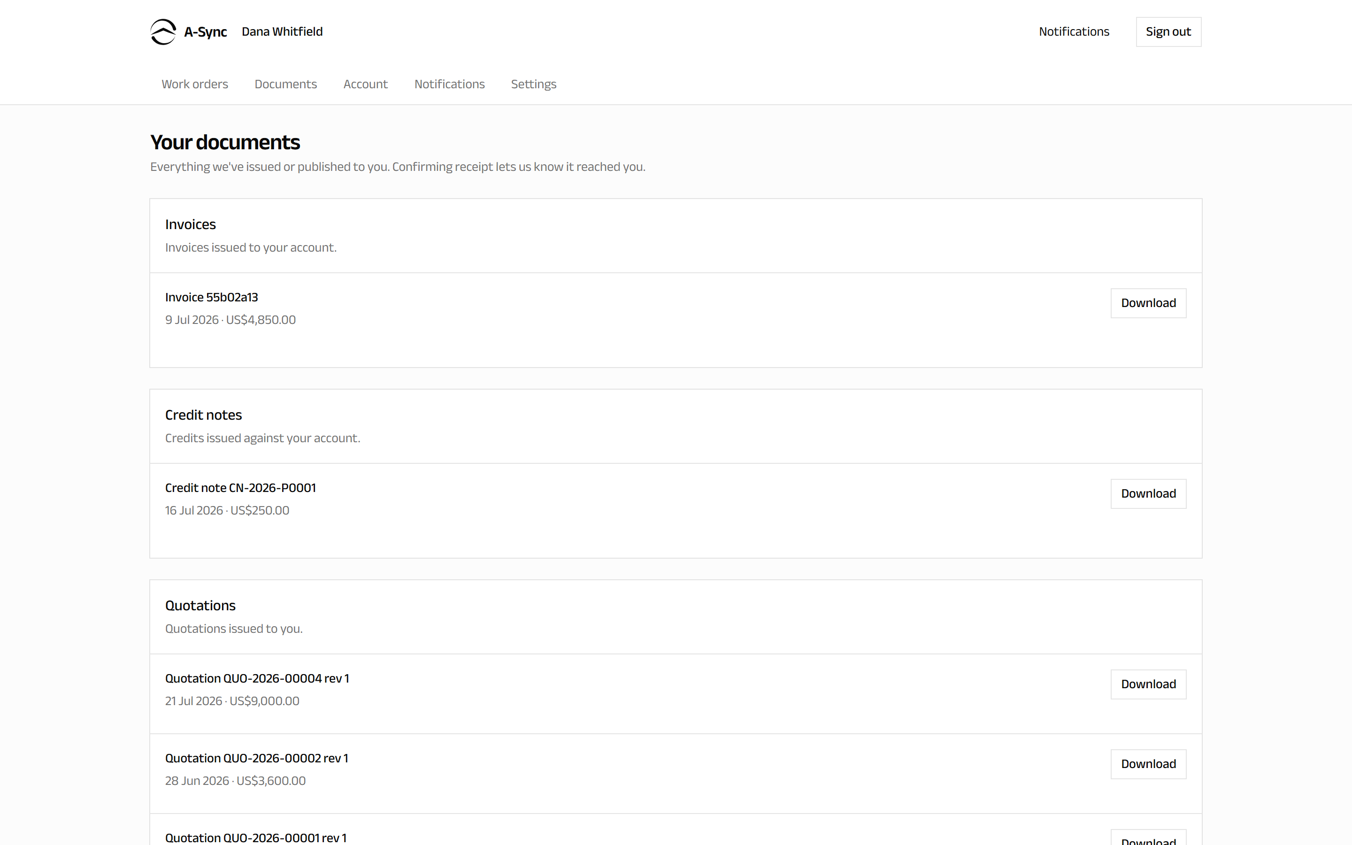Click the Credits issued against your account description
This screenshot has height=845, width=1352.
point(262,438)
